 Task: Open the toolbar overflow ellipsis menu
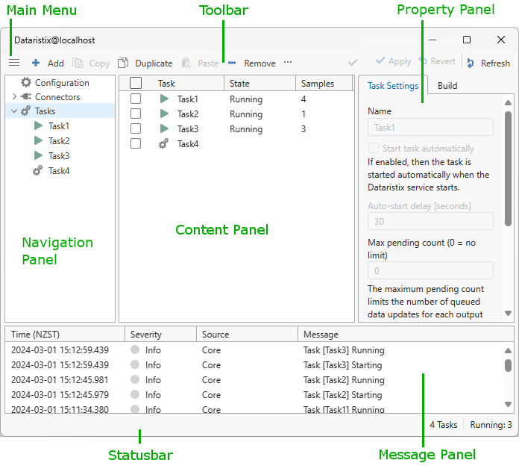pyautogui.click(x=288, y=63)
